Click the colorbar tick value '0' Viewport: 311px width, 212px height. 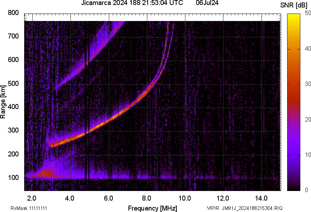[x=307, y=190]
